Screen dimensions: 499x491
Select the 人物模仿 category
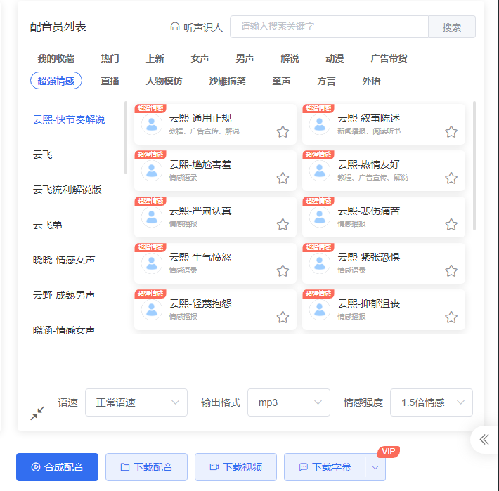click(164, 81)
